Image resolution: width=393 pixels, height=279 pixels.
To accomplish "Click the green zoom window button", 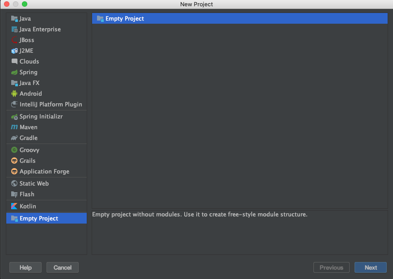I will 25,4.
